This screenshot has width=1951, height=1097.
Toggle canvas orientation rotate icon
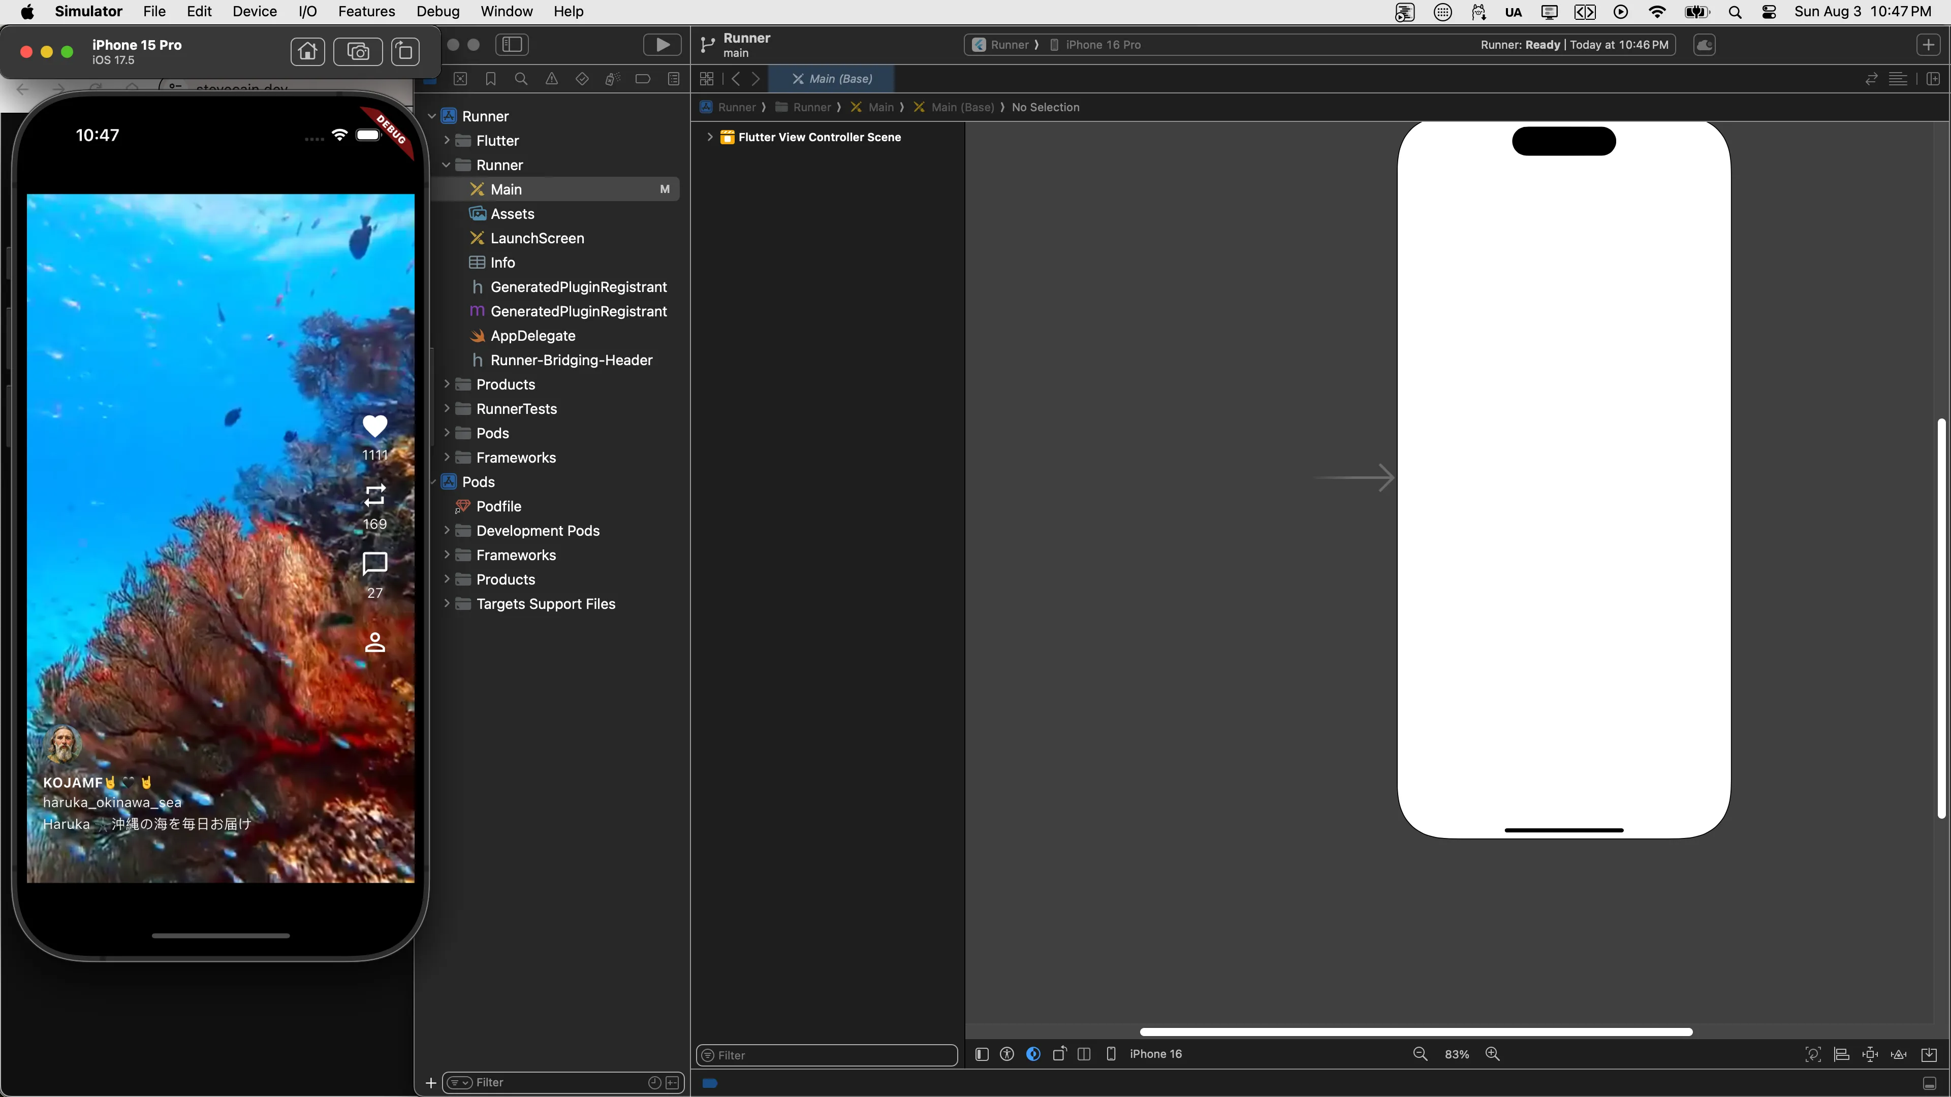pyautogui.click(x=1059, y=1054)
